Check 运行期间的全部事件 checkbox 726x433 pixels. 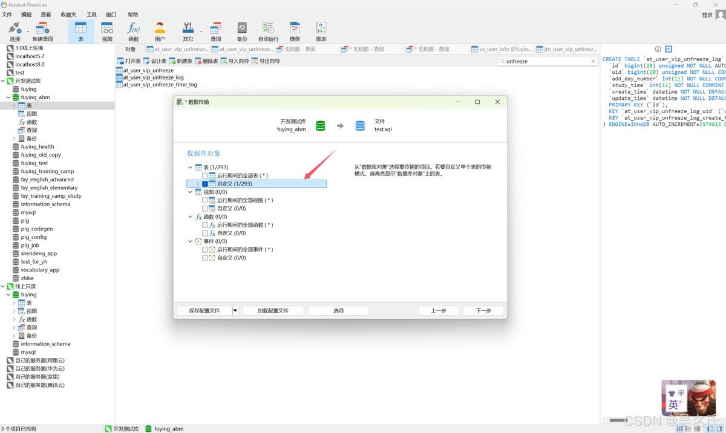point(205,250)
